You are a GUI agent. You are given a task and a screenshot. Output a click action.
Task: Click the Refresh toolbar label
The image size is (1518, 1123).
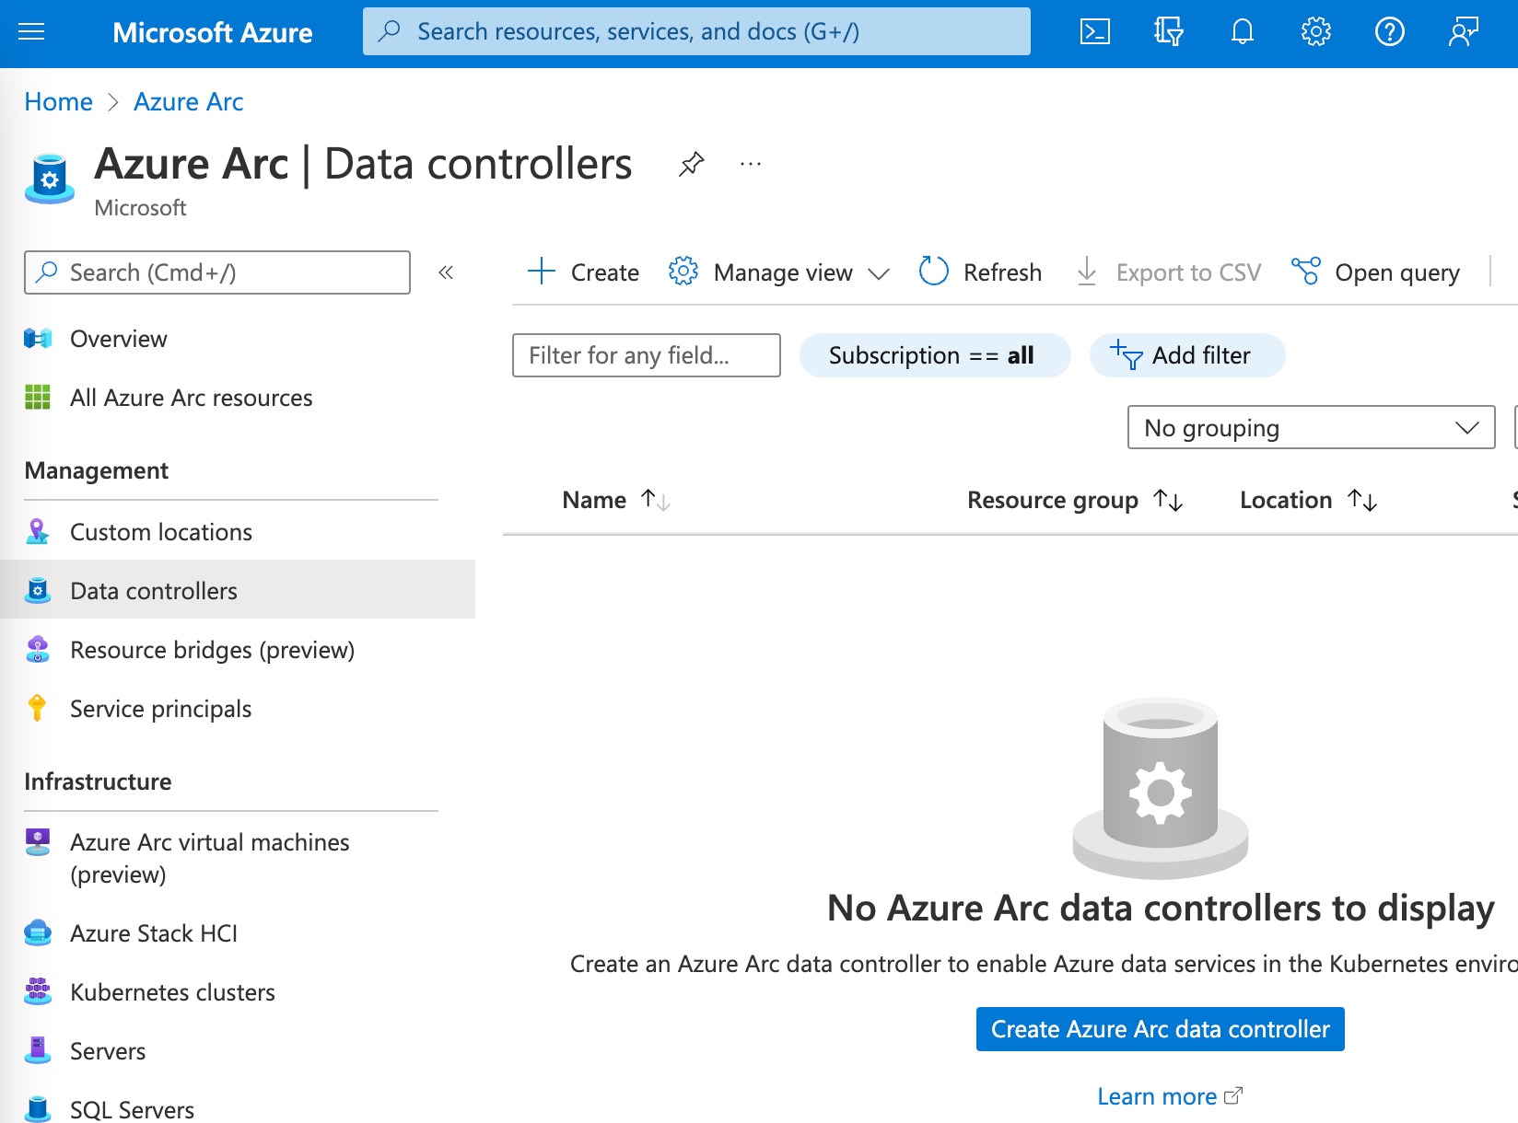pos(1002,272)
